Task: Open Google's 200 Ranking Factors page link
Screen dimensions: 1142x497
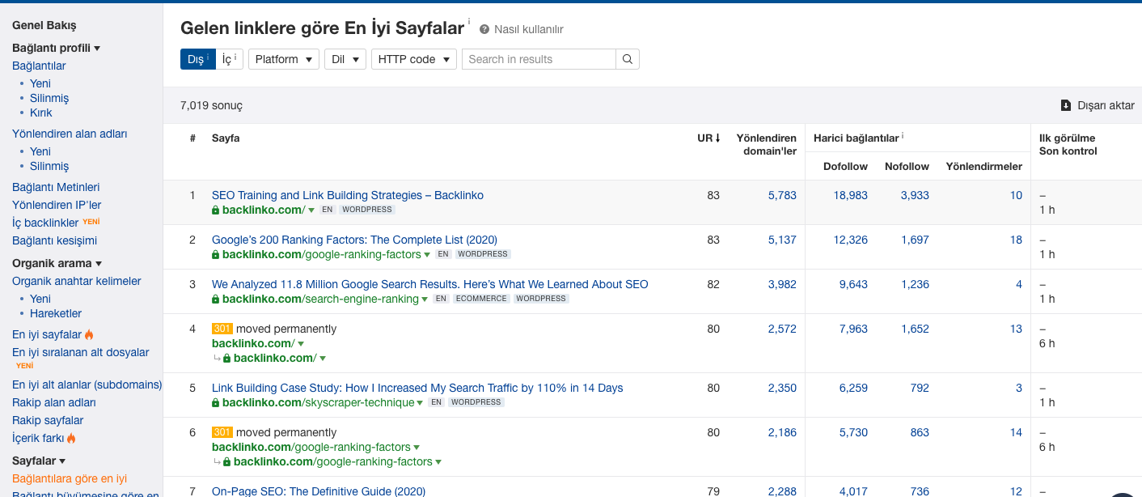Action: (354, 240)
